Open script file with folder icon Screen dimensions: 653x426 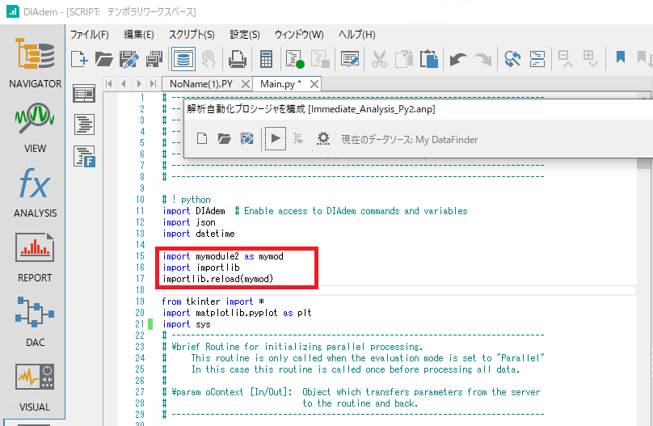coord(103,59)
